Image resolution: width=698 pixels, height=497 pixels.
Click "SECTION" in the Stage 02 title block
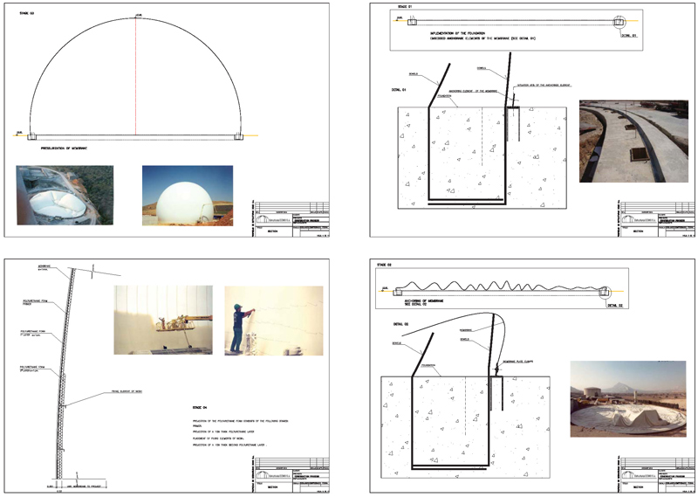tap(638, 487)
